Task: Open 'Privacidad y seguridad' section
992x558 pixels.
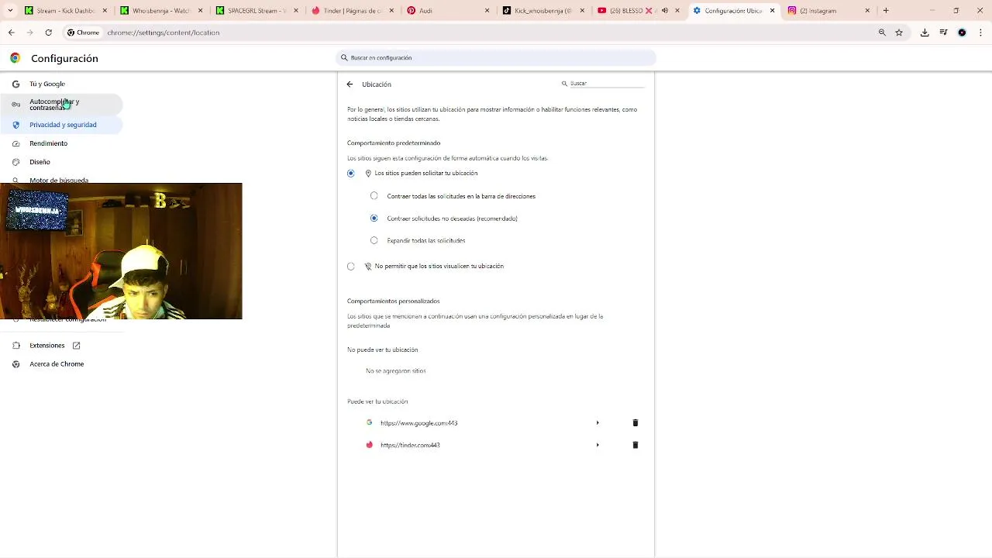Action: [63, 125]
